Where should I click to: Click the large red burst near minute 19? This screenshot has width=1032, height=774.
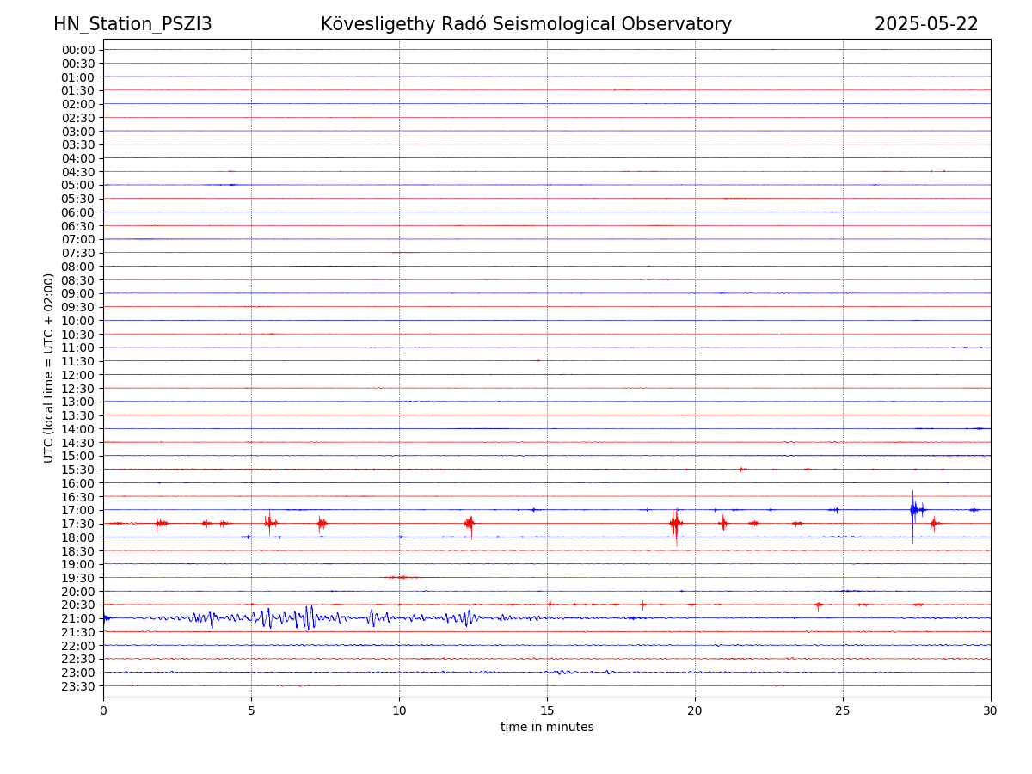[x=675, y=524]
